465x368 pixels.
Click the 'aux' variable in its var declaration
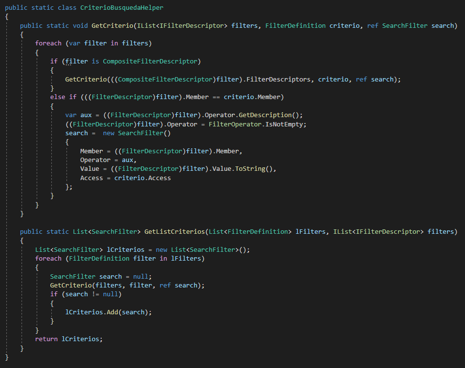coord(86,115)
